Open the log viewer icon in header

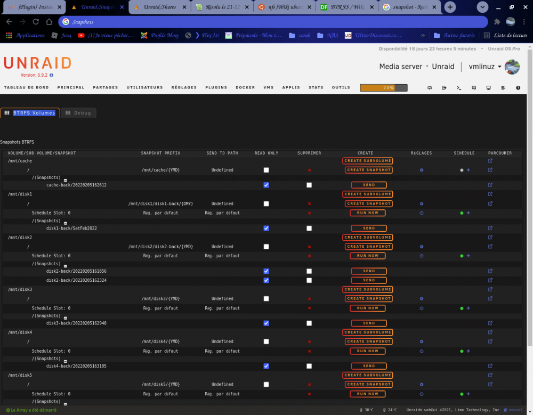click(x=503, y=88)
